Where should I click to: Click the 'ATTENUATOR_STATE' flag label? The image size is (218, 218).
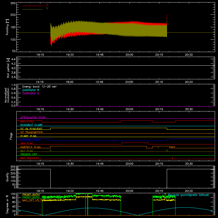tap(33, 118)
